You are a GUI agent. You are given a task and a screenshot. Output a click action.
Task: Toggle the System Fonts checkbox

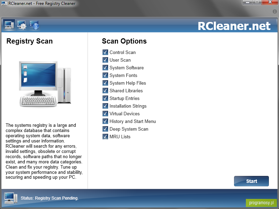pyautogui.click(x=105, y=75)
